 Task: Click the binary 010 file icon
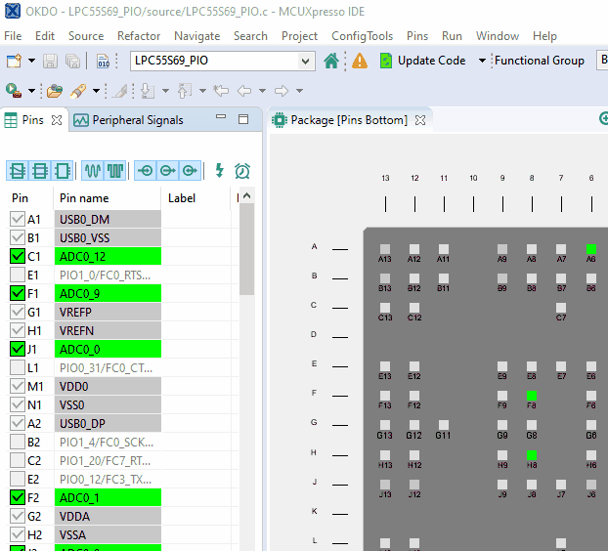pos(104,61)
